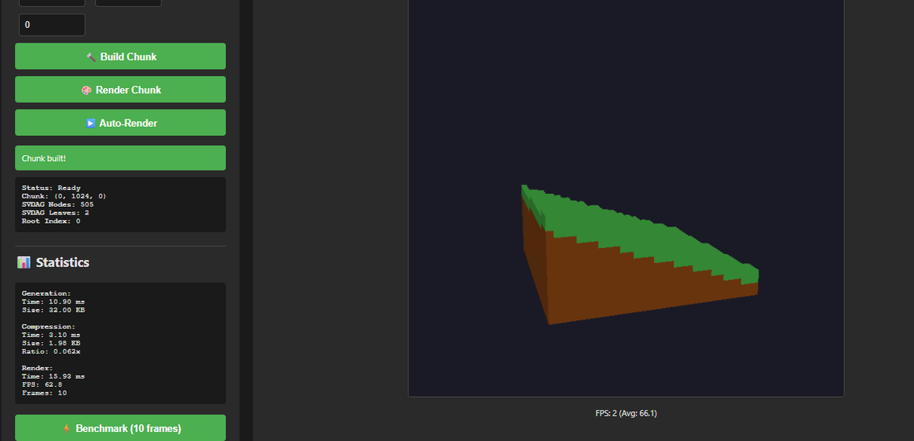
Task: Click the 'SVDAG Nodes: 505' line
Action: pos(58,205)
